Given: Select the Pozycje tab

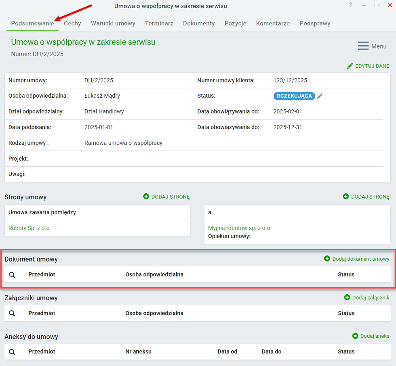Looking at the screenshot, I should click(x=235, y=23).
